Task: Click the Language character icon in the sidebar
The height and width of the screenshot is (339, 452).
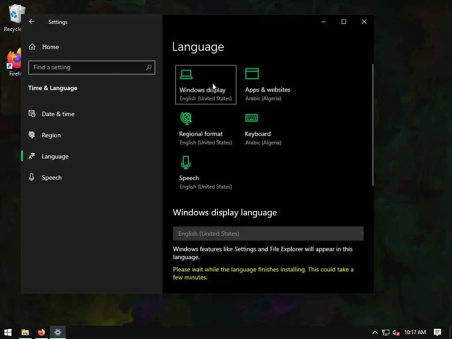Action: (32, 156)
